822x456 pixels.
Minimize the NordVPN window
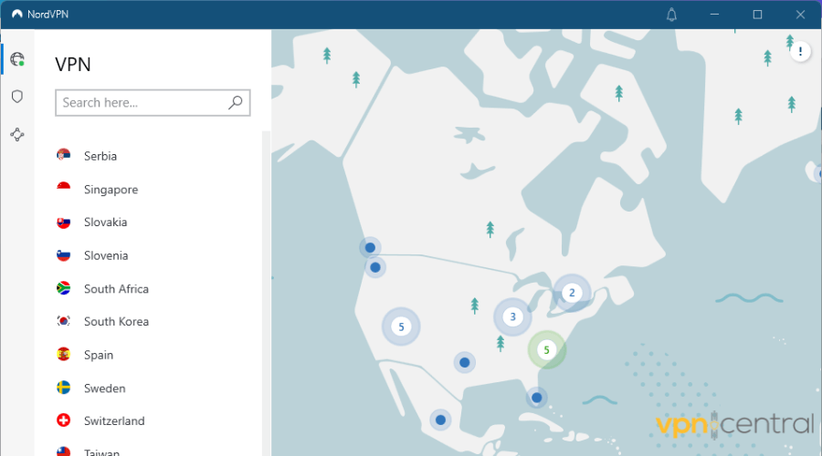point(714,15)
